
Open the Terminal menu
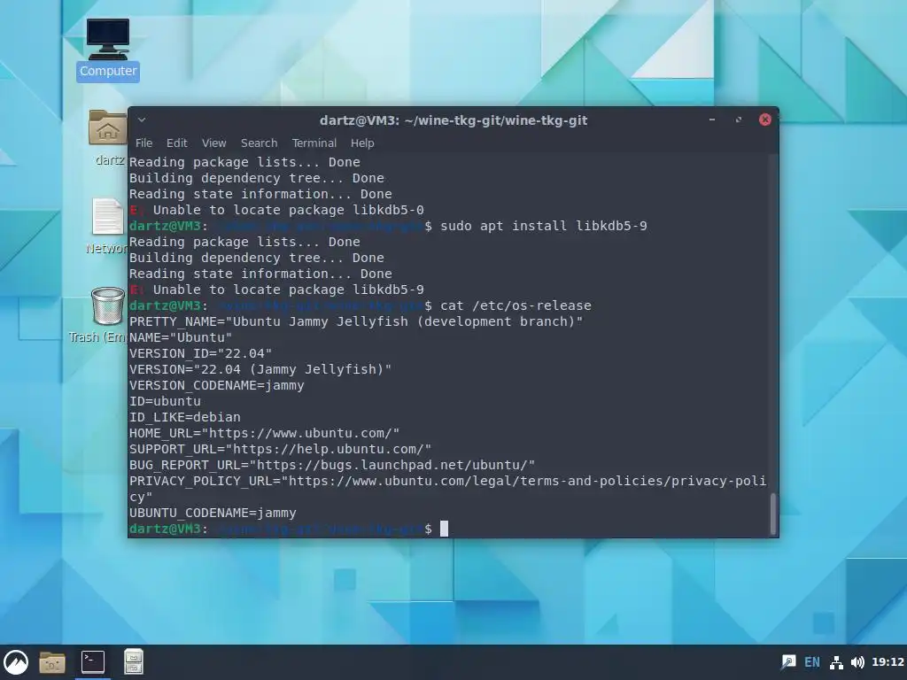[314, 143]
